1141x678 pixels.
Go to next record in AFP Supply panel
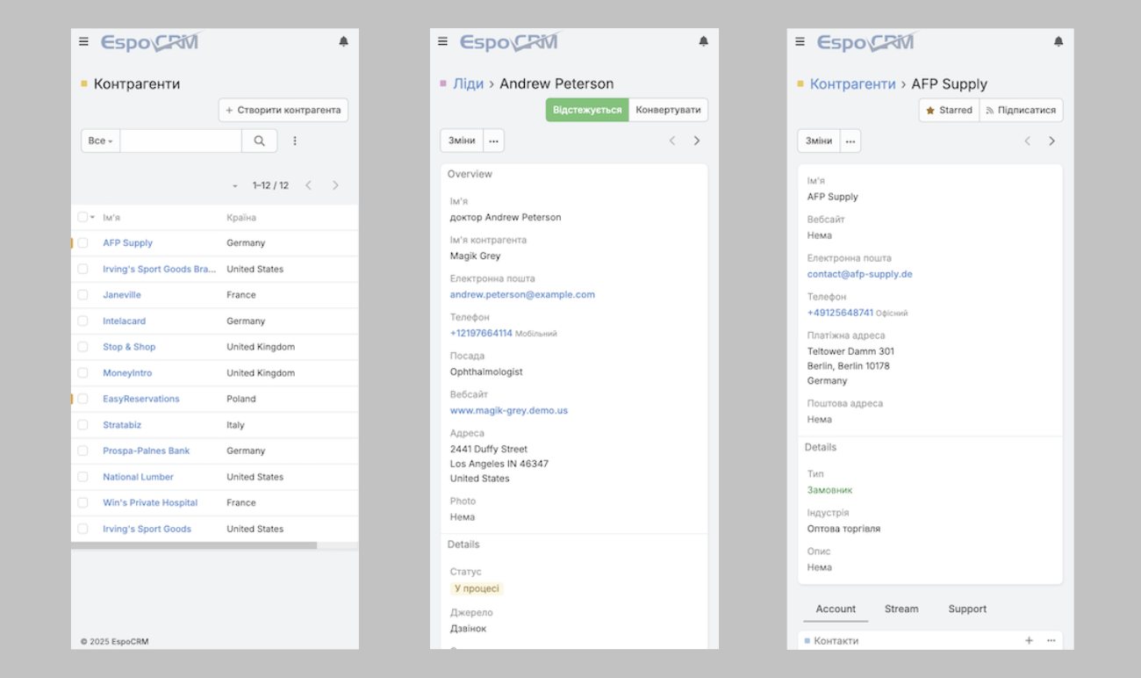[1051, 141]
